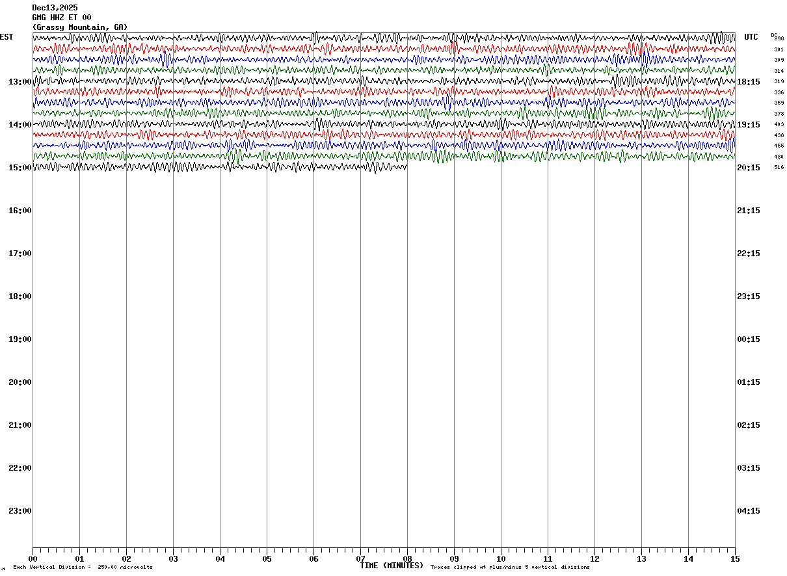Select the date text Dec13,2025

pyautogui.click(x=55, y=8)
